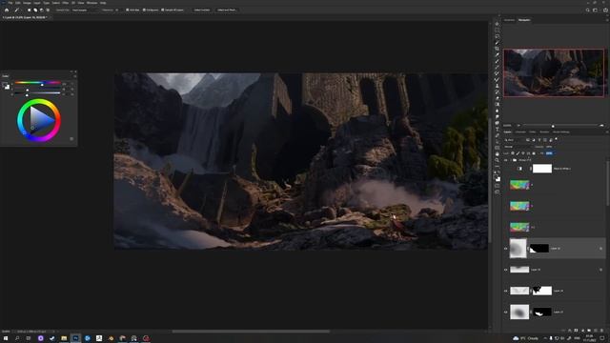610x343 pixels.
Task: Select the Lasso tool
Action: pyautogui.click(x=498, y=36)
